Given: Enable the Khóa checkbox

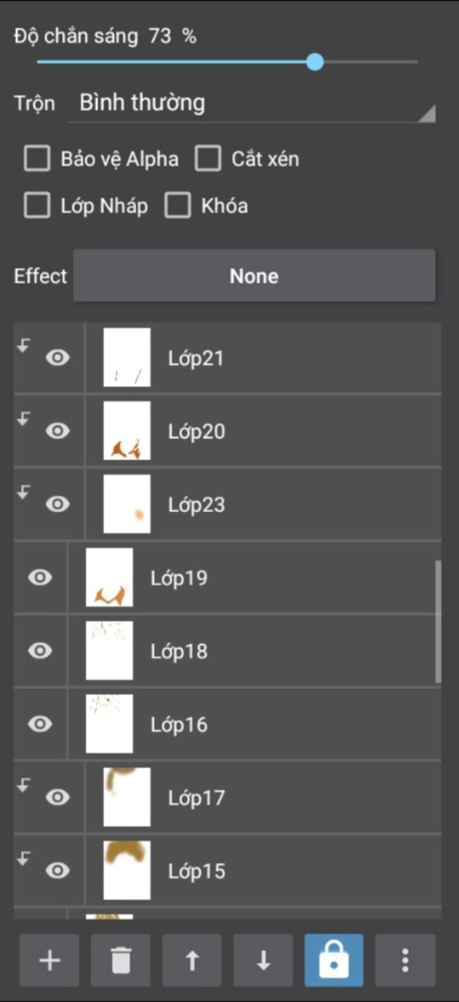Looking at the screenshot, I should [x=178, y=205].
